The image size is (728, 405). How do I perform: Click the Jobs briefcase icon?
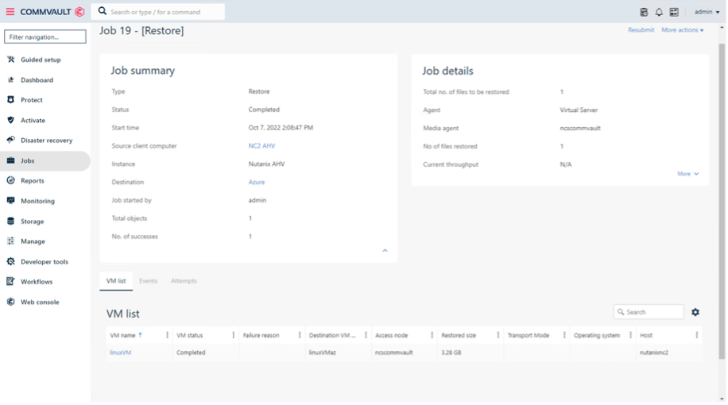coord(10,160)
